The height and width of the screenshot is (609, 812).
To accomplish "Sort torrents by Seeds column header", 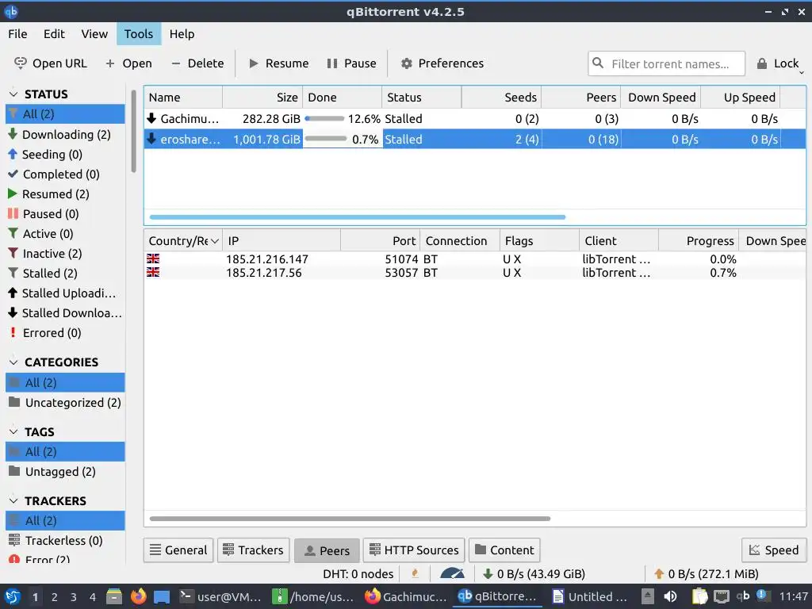I will (x=501, y=98).
